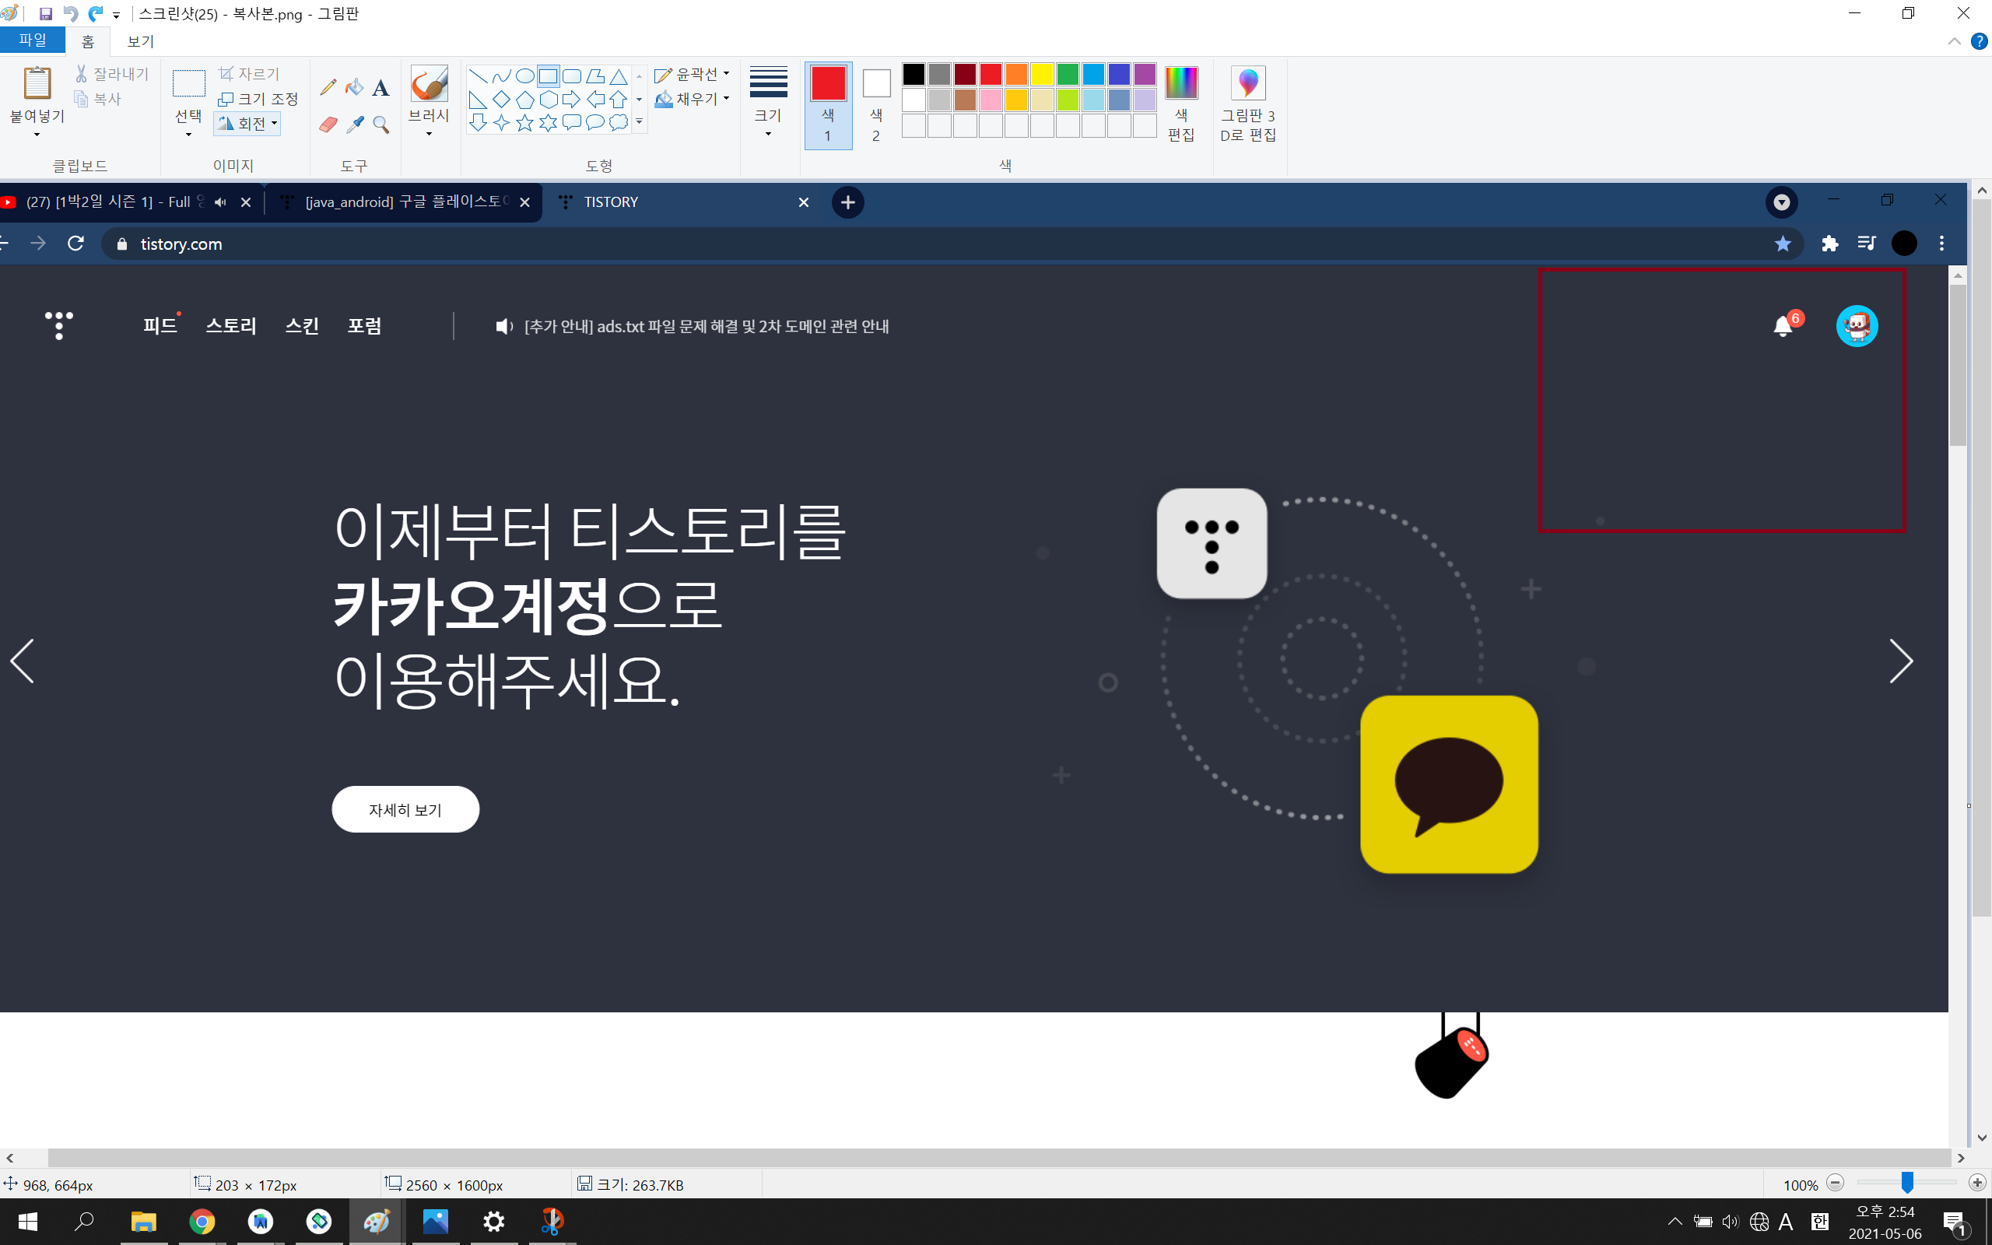Select the Fill with color bucket tool

pyautogui.click(x=355, y=86)
